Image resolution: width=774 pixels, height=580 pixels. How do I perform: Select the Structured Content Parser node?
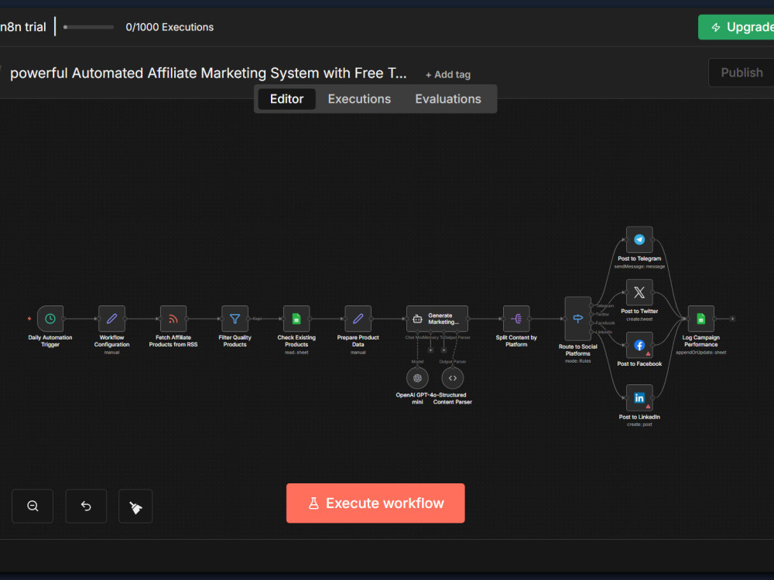453,378
